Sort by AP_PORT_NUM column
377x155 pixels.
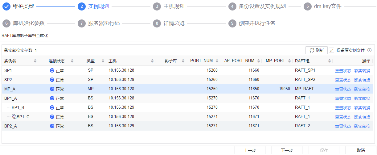tap(259, 61)
